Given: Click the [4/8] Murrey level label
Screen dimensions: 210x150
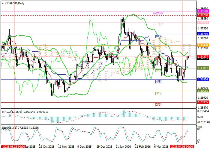Looking at the screenshot, I should 158,82.
